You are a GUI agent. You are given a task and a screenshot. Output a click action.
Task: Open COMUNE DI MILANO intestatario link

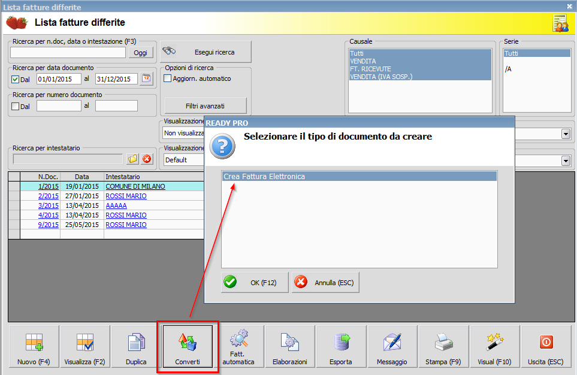point(135,186)
